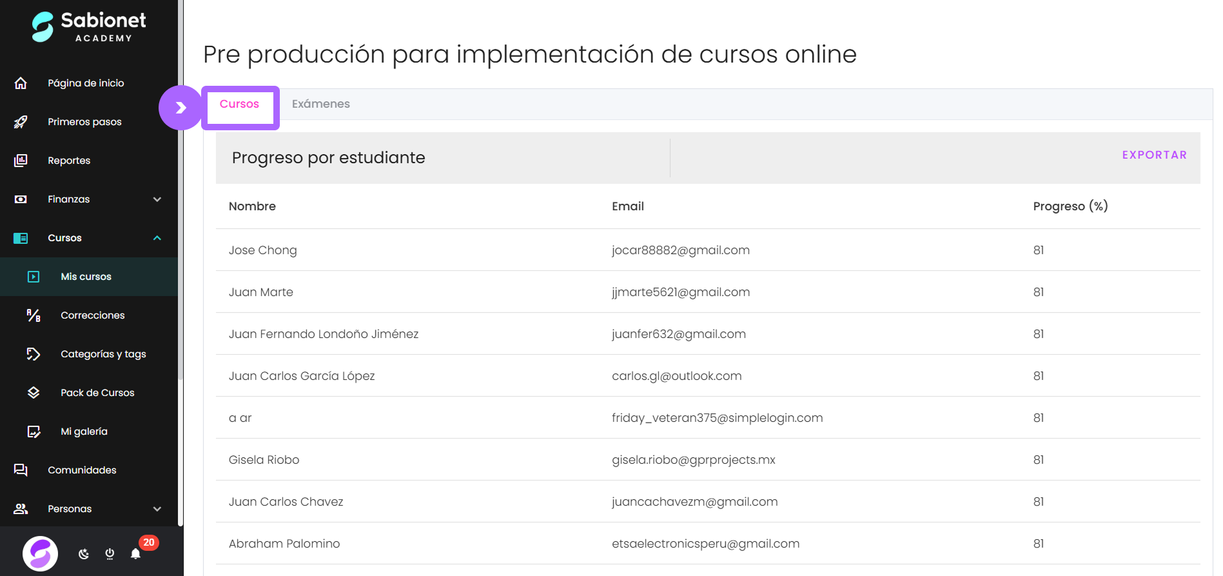This screenshot has height=576, width=1223.
Task: Open Página de inicio home icon
Action: point(21,83)
